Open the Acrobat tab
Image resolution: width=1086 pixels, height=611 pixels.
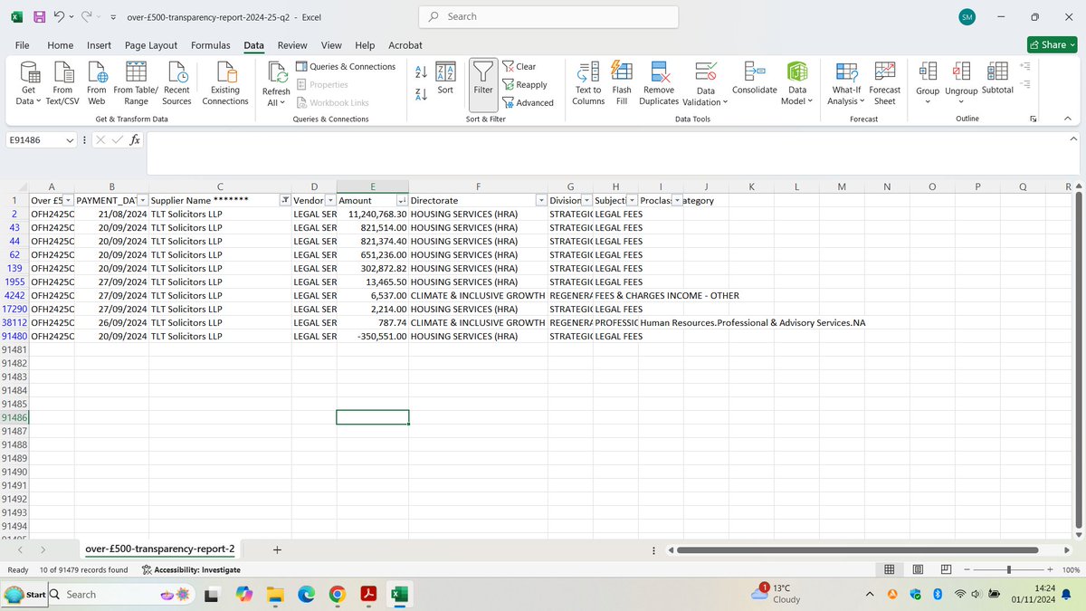pos(405,45)
